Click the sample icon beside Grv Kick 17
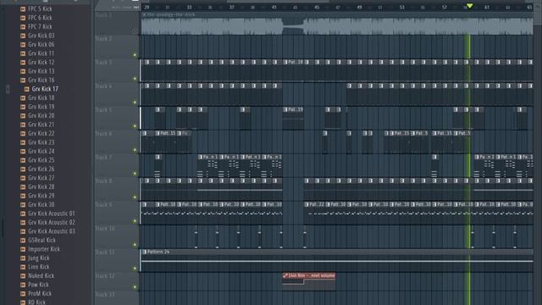 (26, 89)
